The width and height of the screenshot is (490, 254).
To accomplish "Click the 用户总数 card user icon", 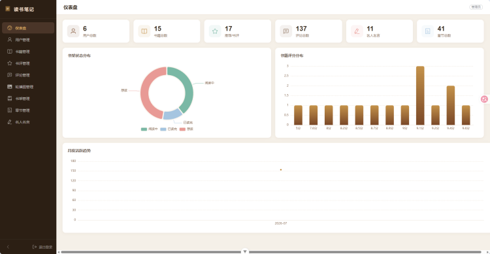I will point(73,31).
